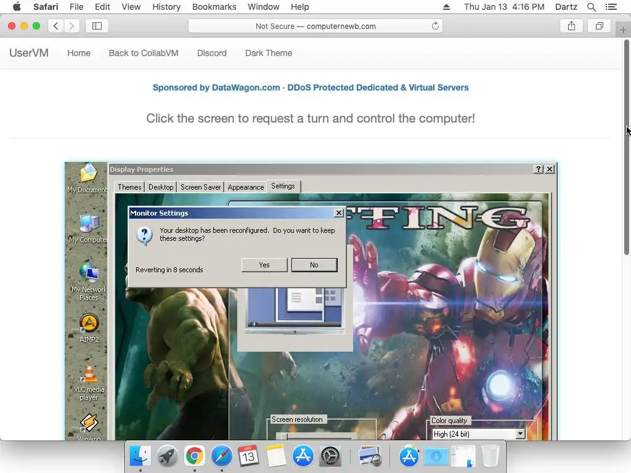Open Notes in the Dock

pyautogui.click(x=275, y=456)
